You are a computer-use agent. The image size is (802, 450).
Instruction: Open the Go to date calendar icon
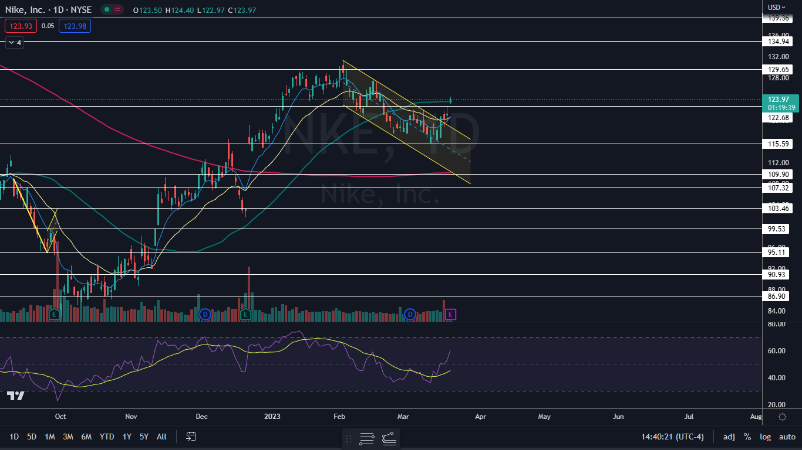pyautogui.click(x=191, y=437)
